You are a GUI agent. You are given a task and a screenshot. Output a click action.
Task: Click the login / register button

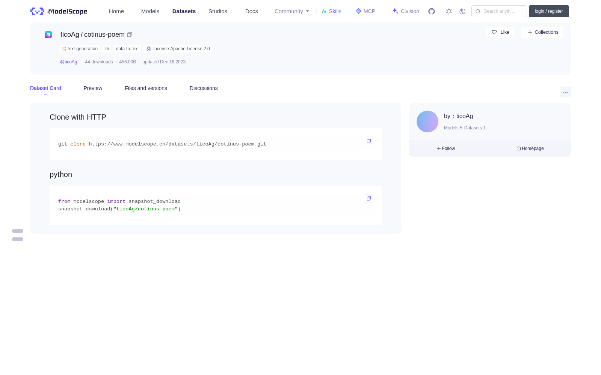coord(549,11)
